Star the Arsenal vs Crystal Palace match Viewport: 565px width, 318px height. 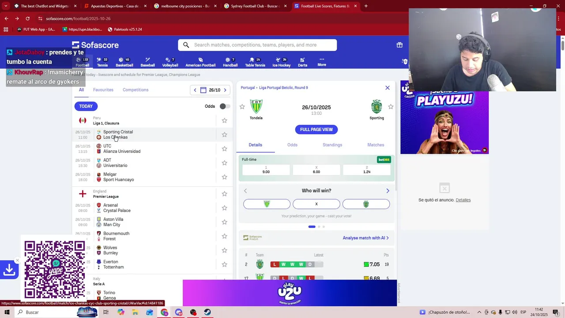coord(224,208)
